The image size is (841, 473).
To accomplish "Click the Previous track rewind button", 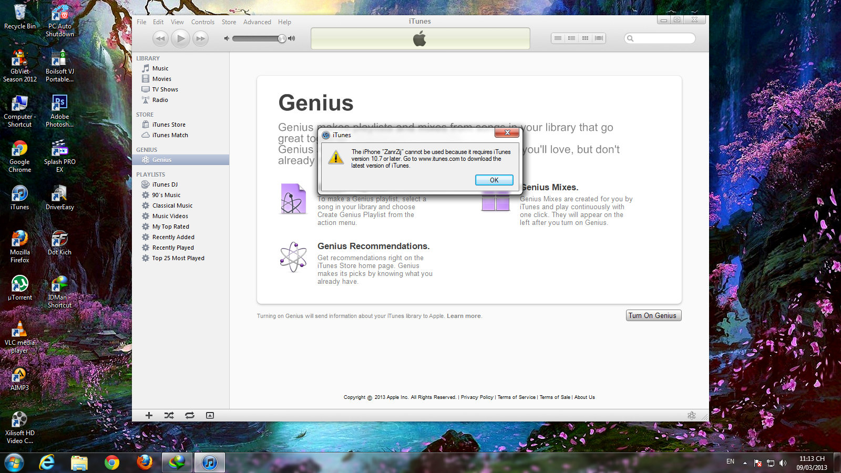I will click(x=160, y=38).
